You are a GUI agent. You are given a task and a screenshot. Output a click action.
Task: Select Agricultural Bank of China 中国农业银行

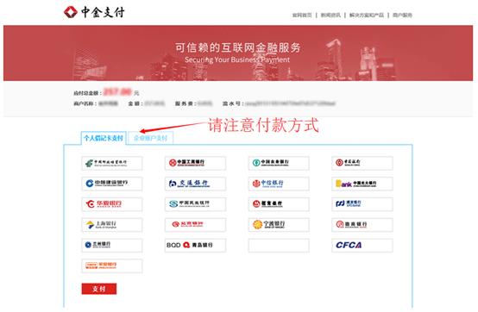pyautogui.click(x=279, y=163)
